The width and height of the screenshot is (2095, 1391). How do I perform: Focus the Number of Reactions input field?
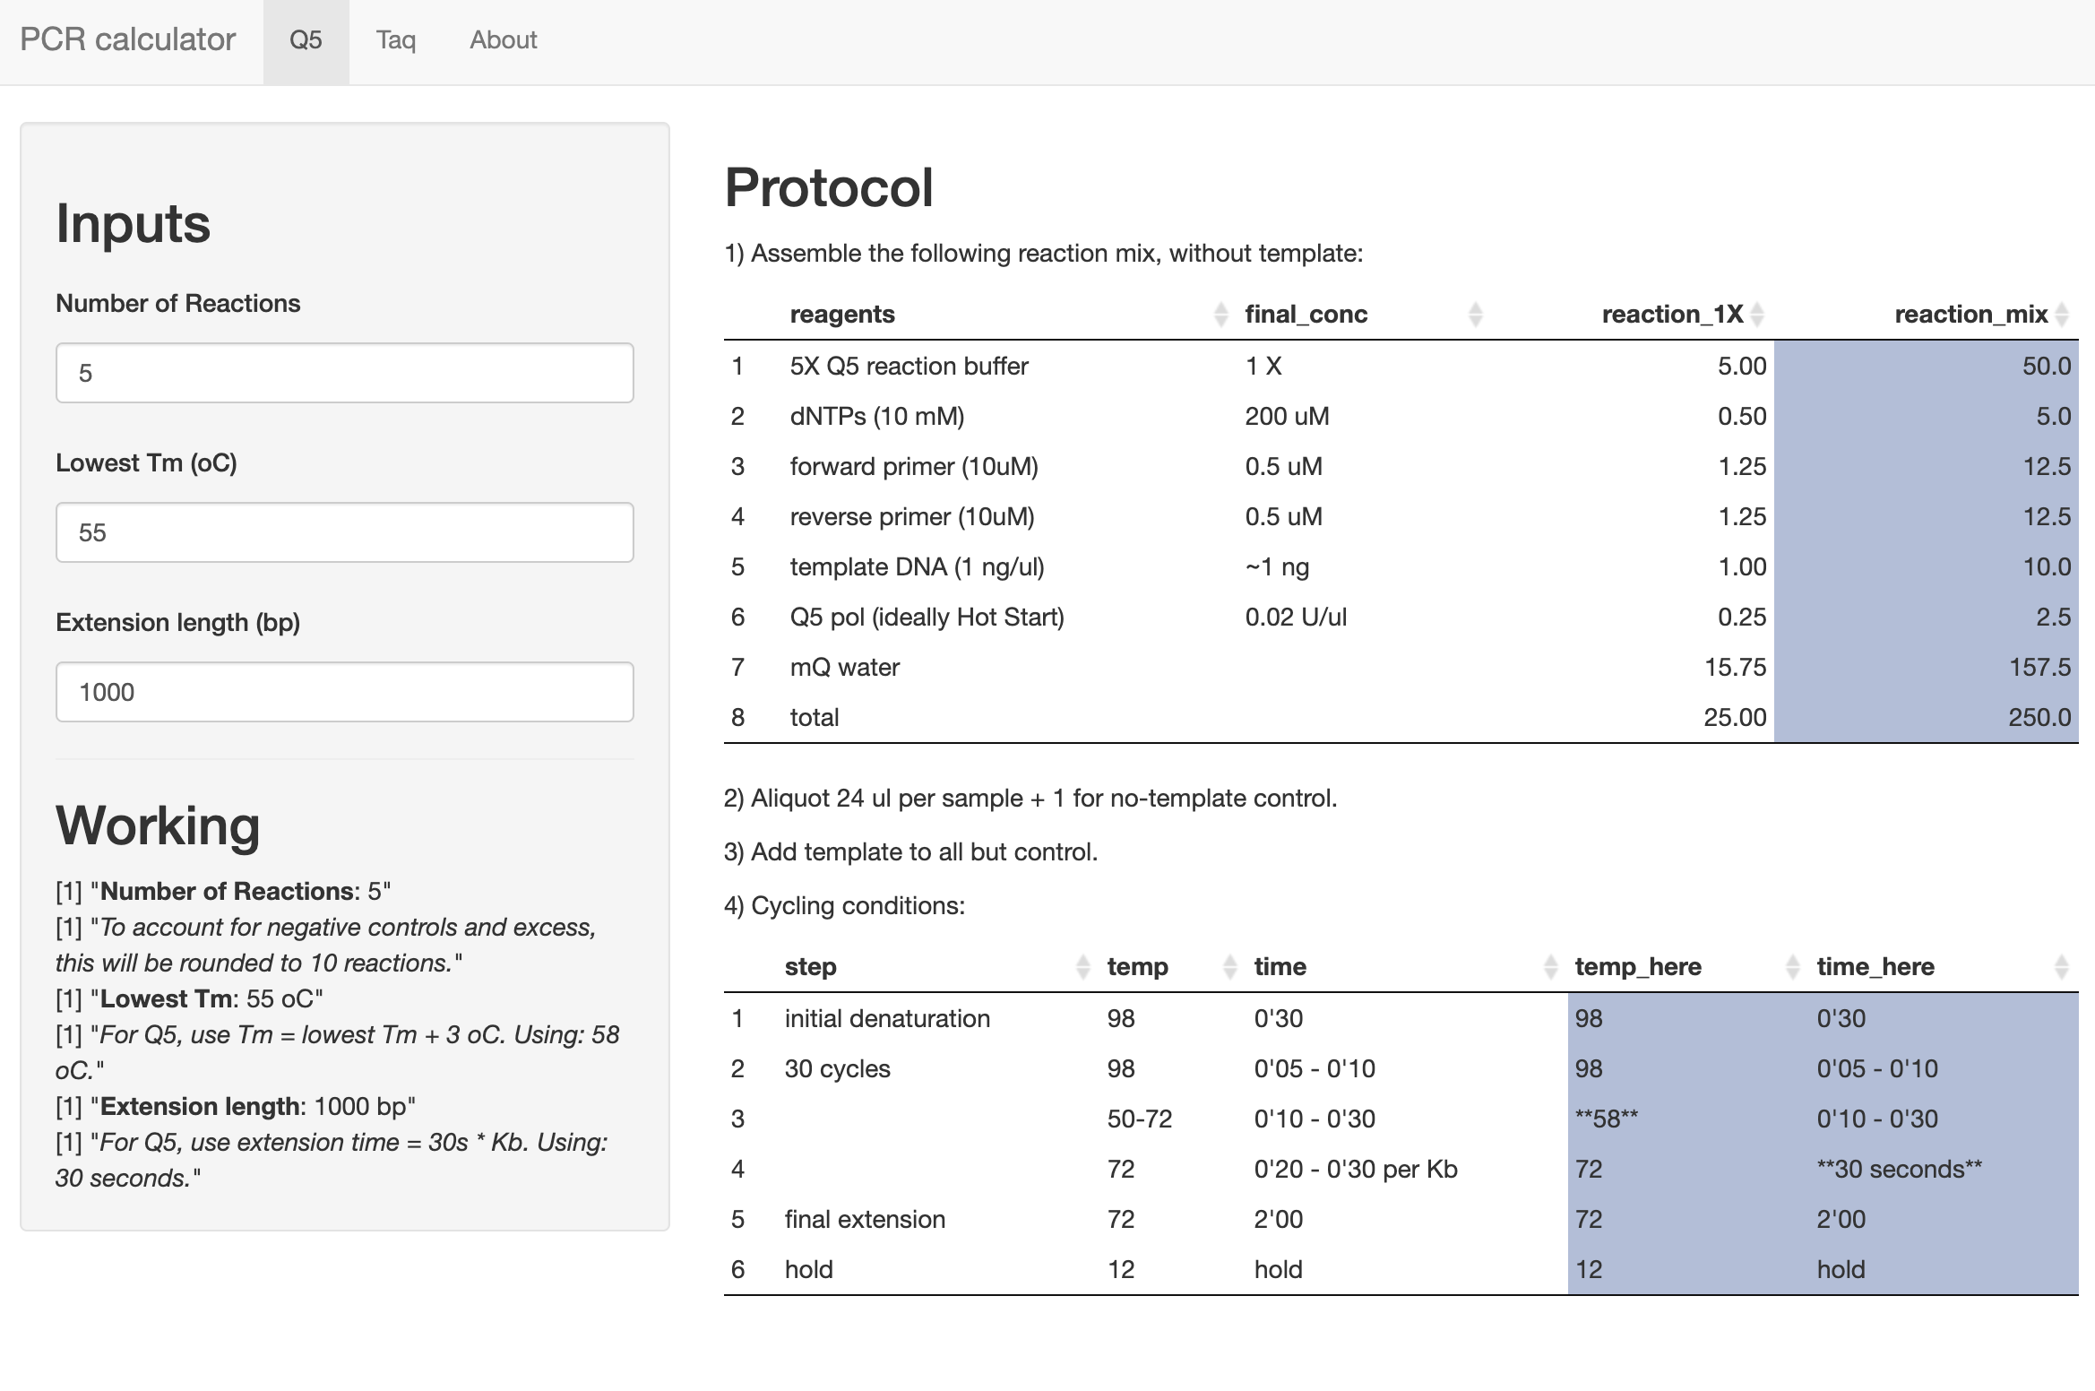pos(344,373)
